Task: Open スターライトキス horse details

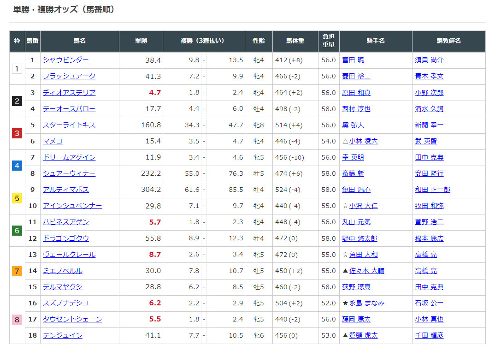Action: click(69, 125)
